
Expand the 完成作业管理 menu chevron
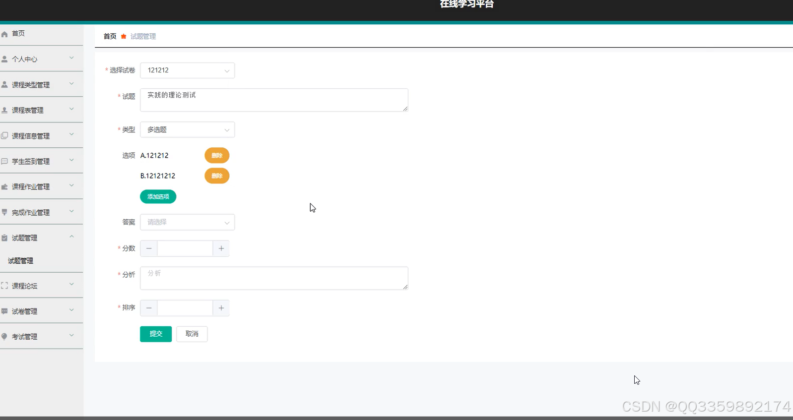coord(71,211)
